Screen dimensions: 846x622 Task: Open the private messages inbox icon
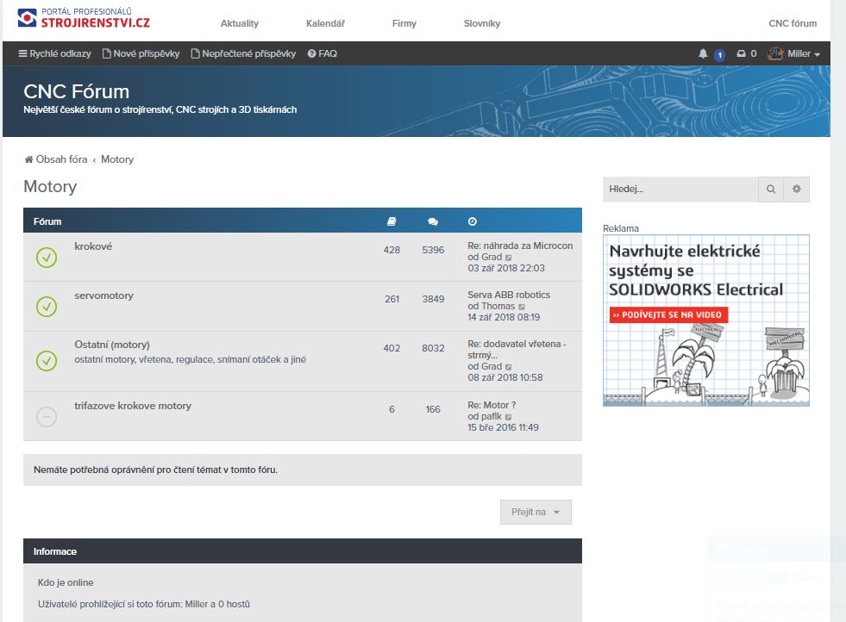coord(740,54)
